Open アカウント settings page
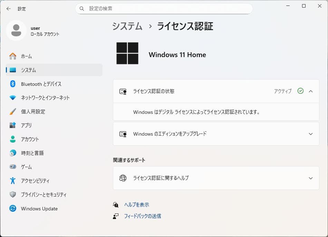328x237 pixels. pyautogui.click(x=54, y=139)
